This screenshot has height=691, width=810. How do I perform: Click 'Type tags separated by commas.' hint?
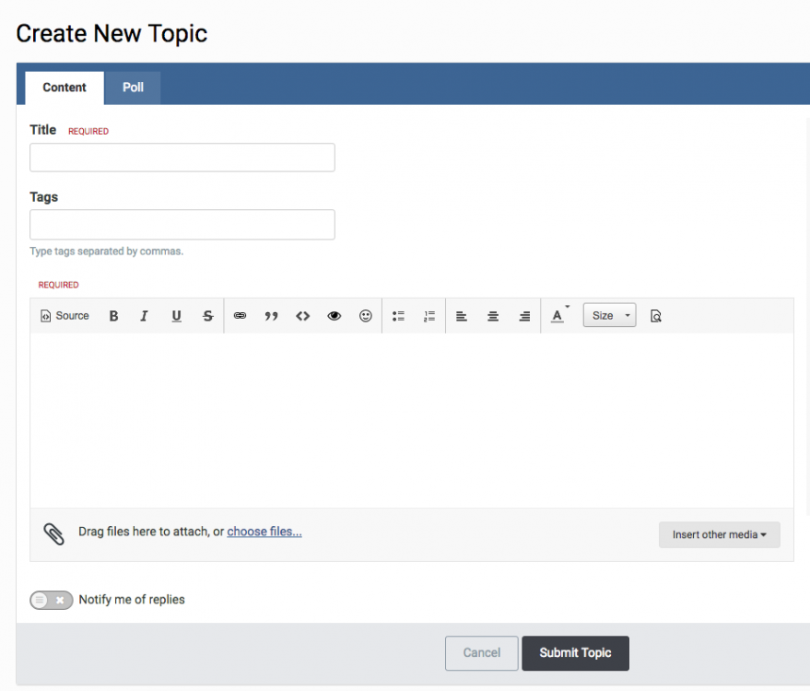[106, 252]
